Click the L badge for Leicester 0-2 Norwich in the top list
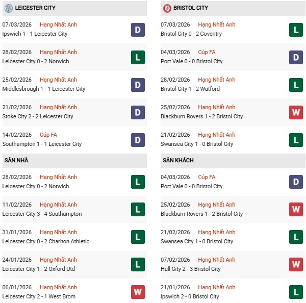Viewport: 306px width, 303px height. (x=138, y=57)
